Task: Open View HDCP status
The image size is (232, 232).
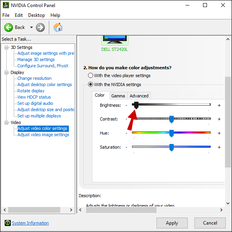Action: click(34, 97)
